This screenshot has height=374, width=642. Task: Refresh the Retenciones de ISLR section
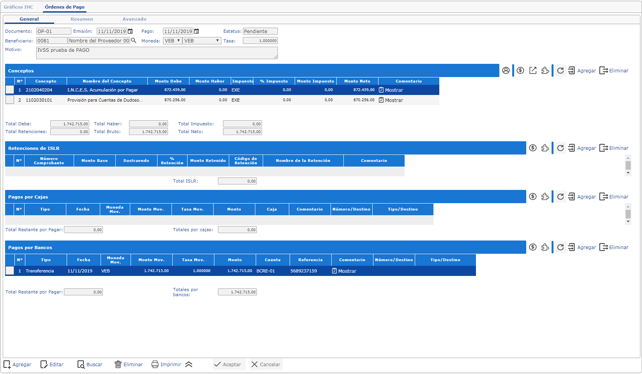click(x=560, y=148)
